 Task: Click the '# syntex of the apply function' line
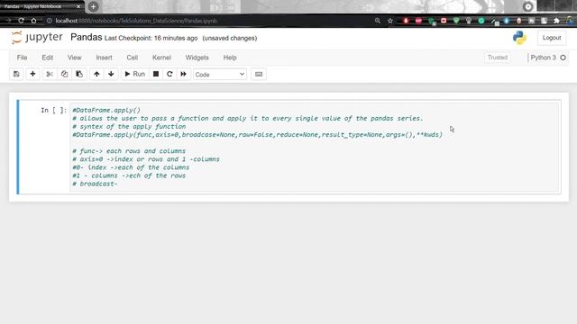(x=129, y=126)
